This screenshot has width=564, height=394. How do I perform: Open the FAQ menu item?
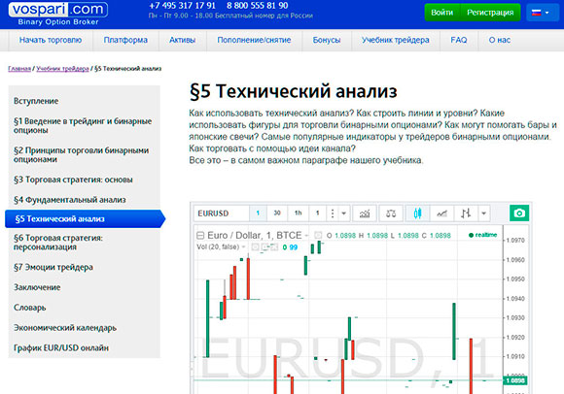459,40
